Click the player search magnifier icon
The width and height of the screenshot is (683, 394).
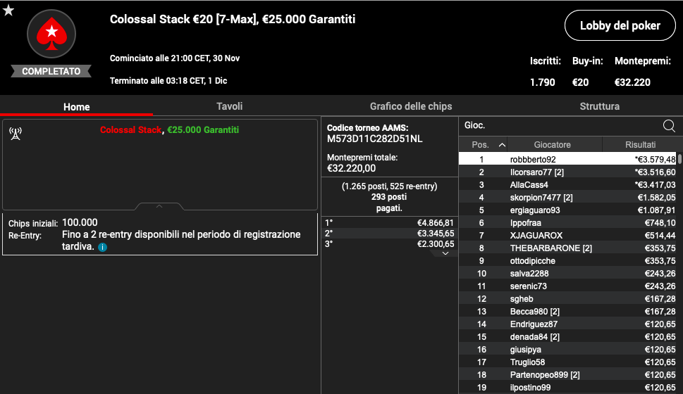[x=669, y=126]
